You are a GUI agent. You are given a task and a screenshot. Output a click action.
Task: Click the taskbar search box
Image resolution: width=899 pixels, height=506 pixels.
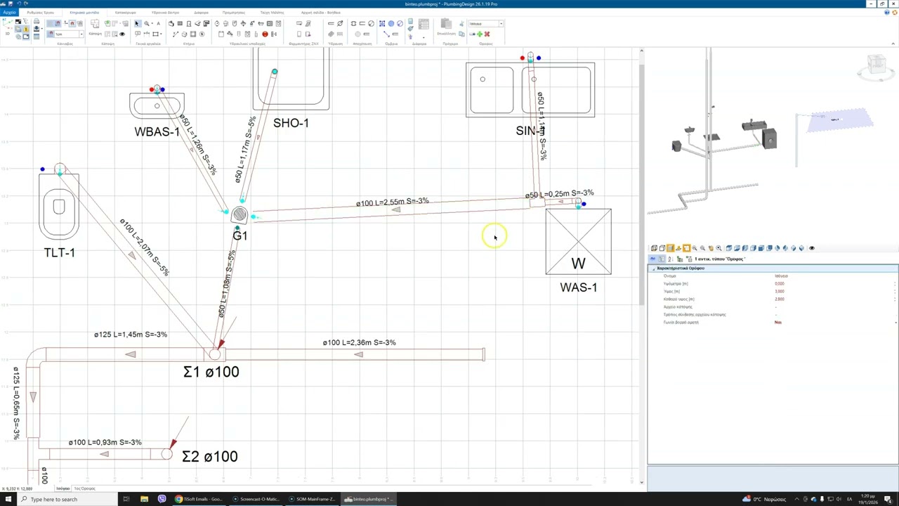tap(67, 499)
